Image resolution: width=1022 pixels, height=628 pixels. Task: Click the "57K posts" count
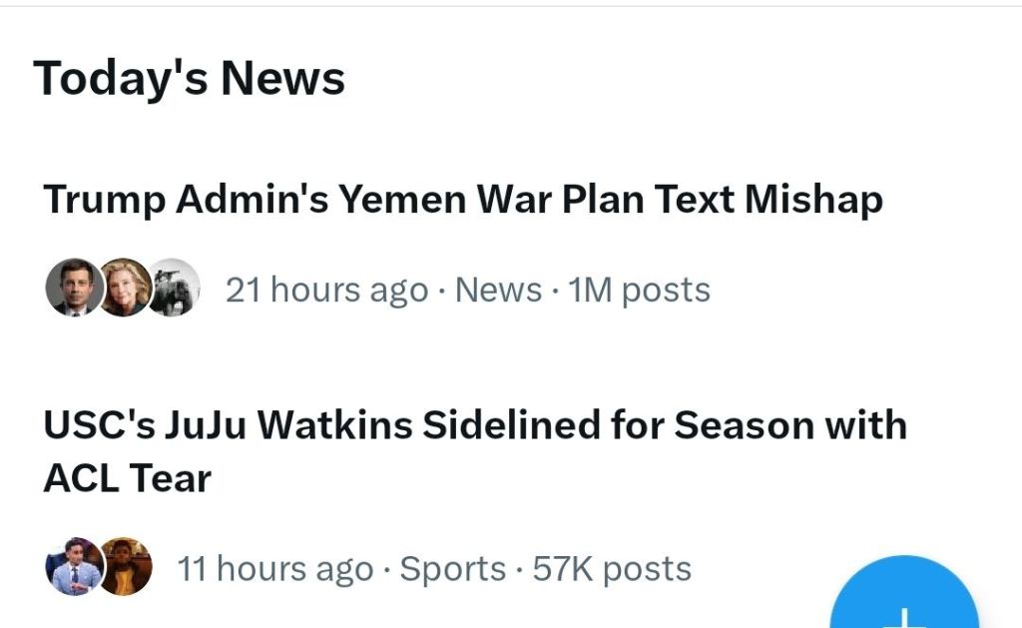(612, 569)
